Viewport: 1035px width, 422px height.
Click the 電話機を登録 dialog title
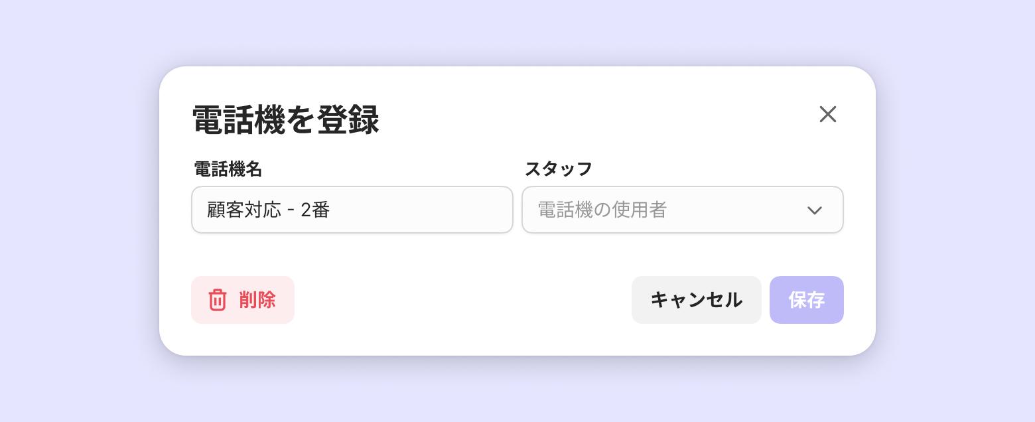coord(285,120)
